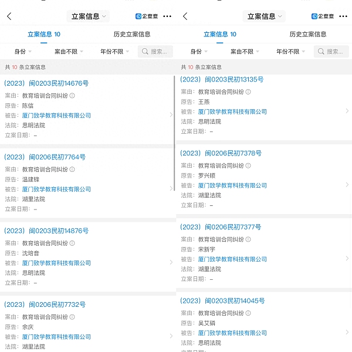
Task: Click 湖里法院 under case 闽0206民初7764号
Action: [33, 199]
